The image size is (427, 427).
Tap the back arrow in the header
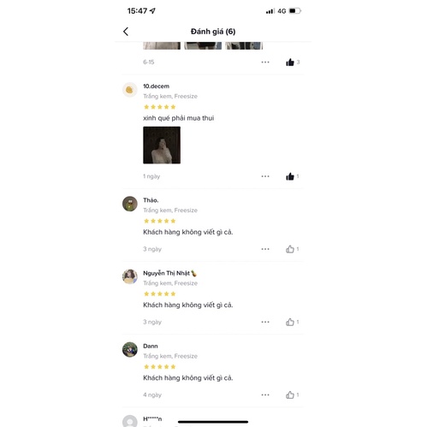pyautogui.click(x=126, y=32)
